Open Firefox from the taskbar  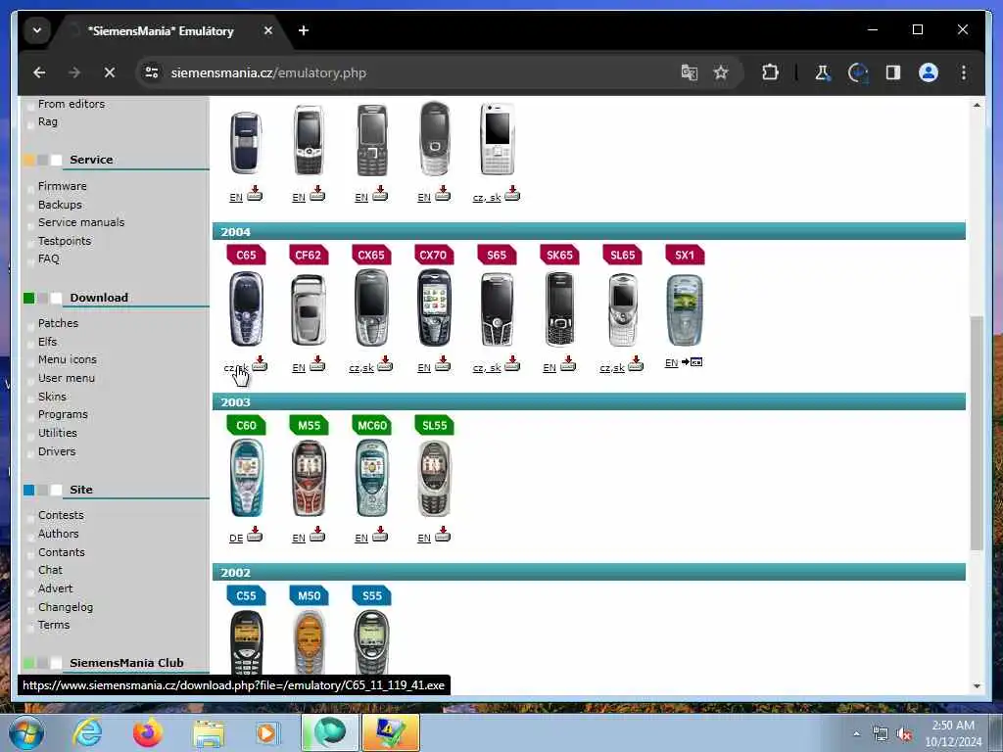click(x=148, y=732)
